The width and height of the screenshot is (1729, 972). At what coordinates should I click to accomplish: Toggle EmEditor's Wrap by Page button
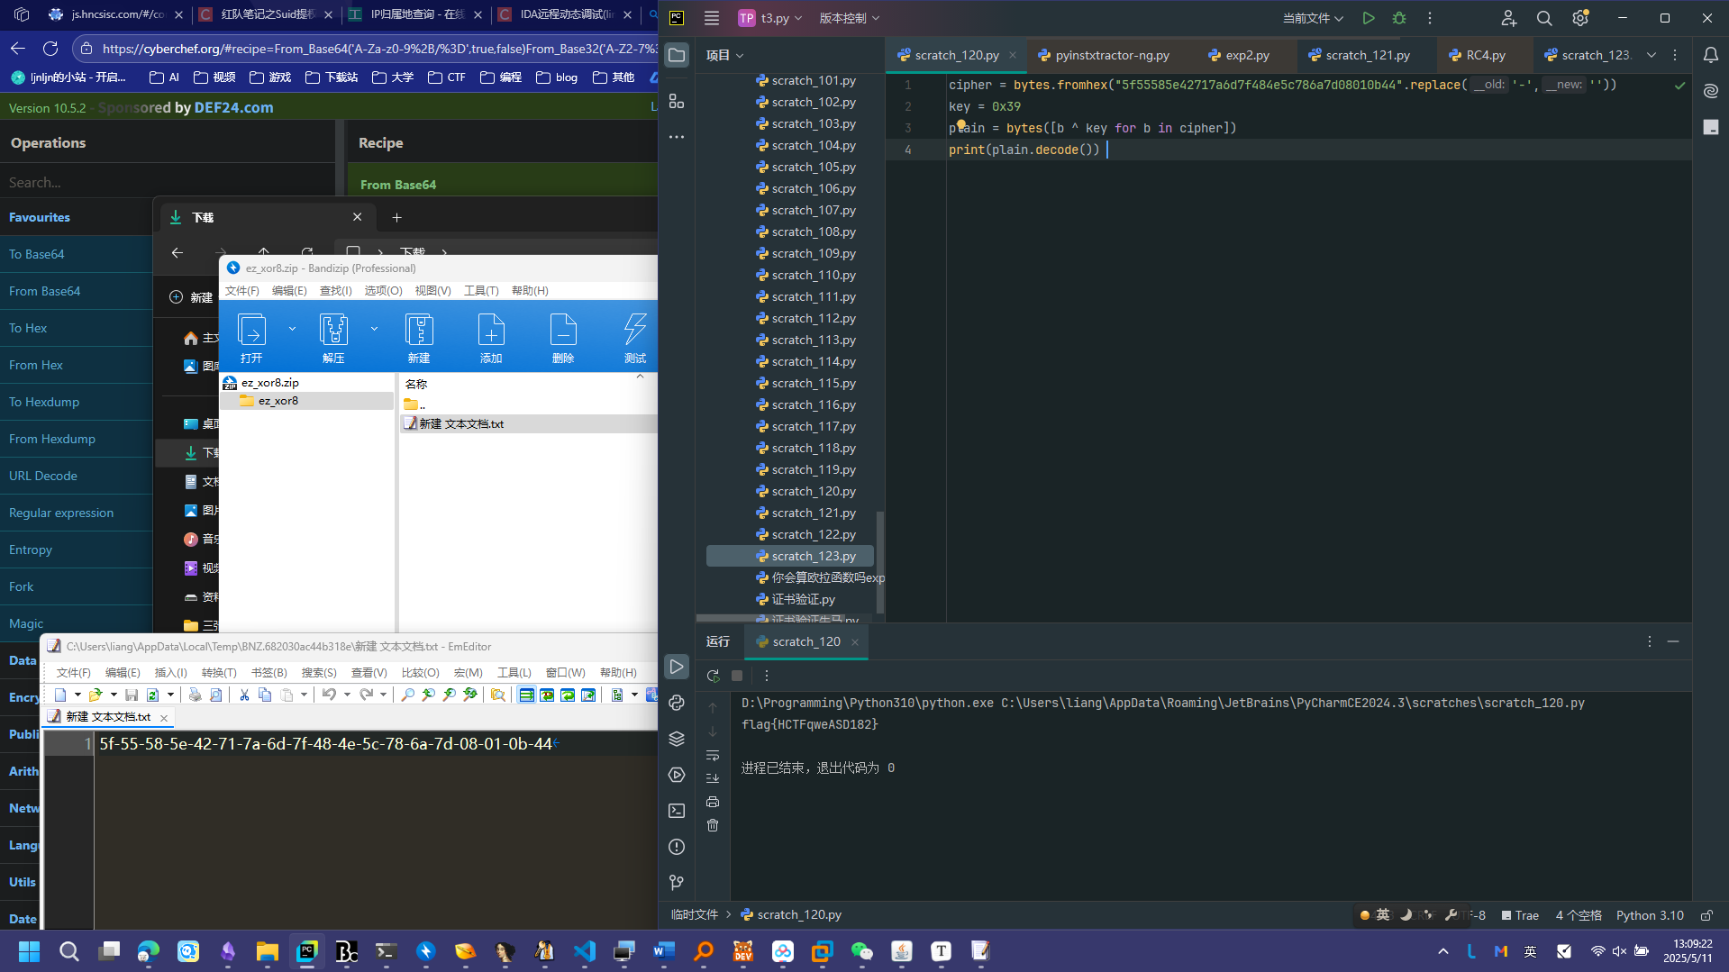click(588, 695)
